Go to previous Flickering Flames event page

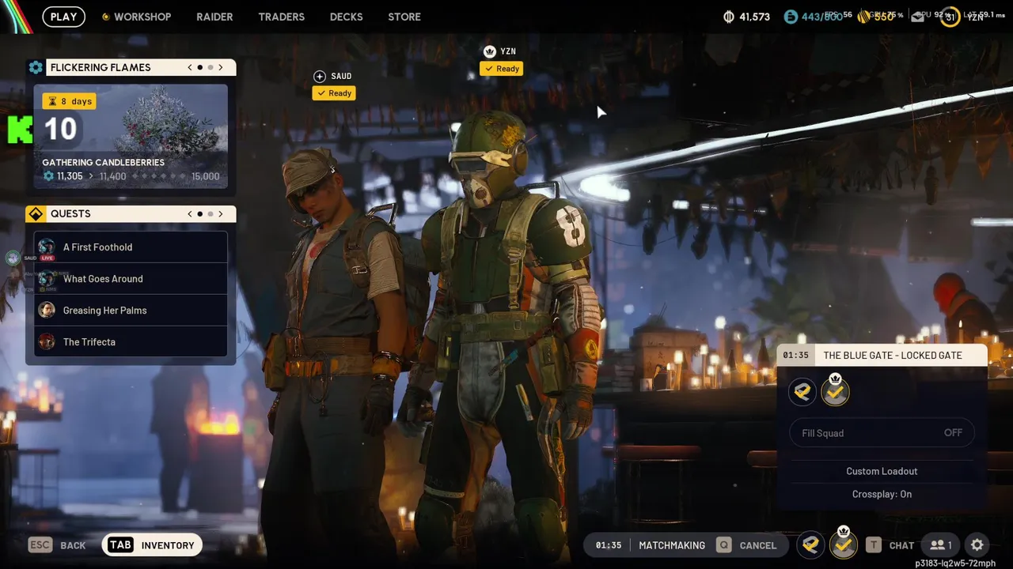point(190,67)
